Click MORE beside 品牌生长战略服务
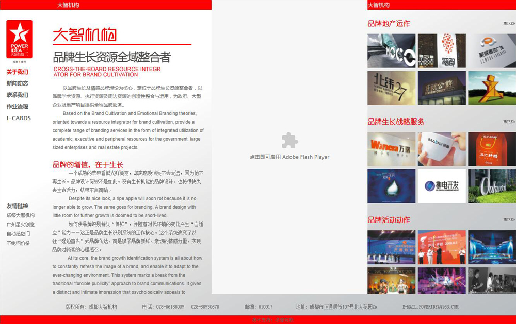This screenshot has width=516, height=324. coord(509,122)
